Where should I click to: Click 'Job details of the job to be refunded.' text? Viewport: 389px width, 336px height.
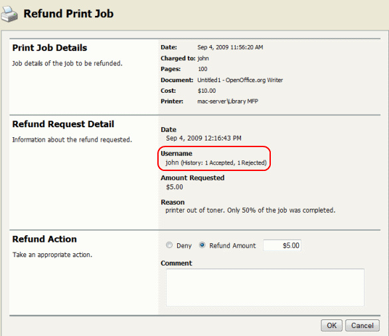[x=68, y=64]
